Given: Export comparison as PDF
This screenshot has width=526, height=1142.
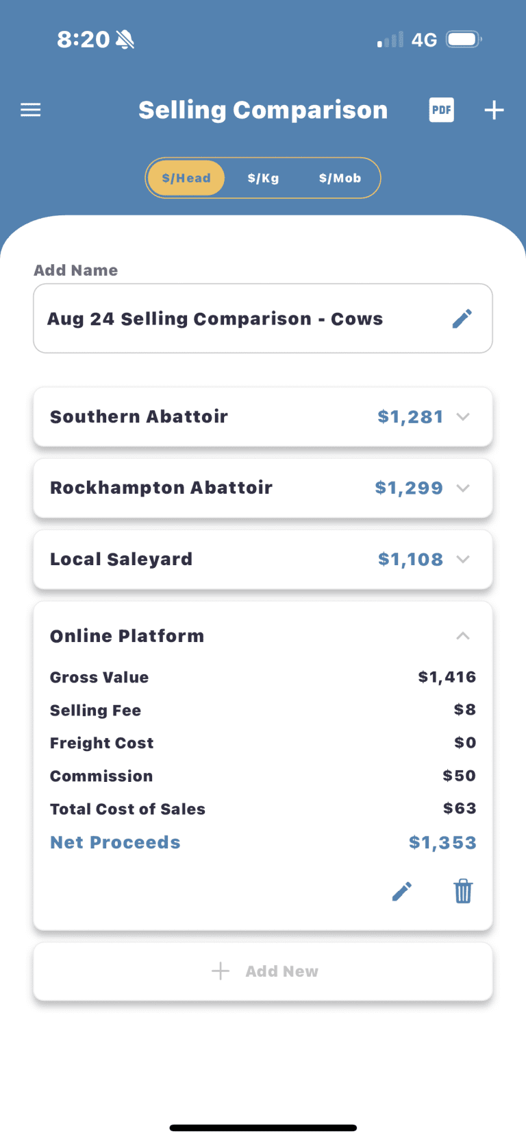Looking at the screenshot, I should click(x=442, y=110).
